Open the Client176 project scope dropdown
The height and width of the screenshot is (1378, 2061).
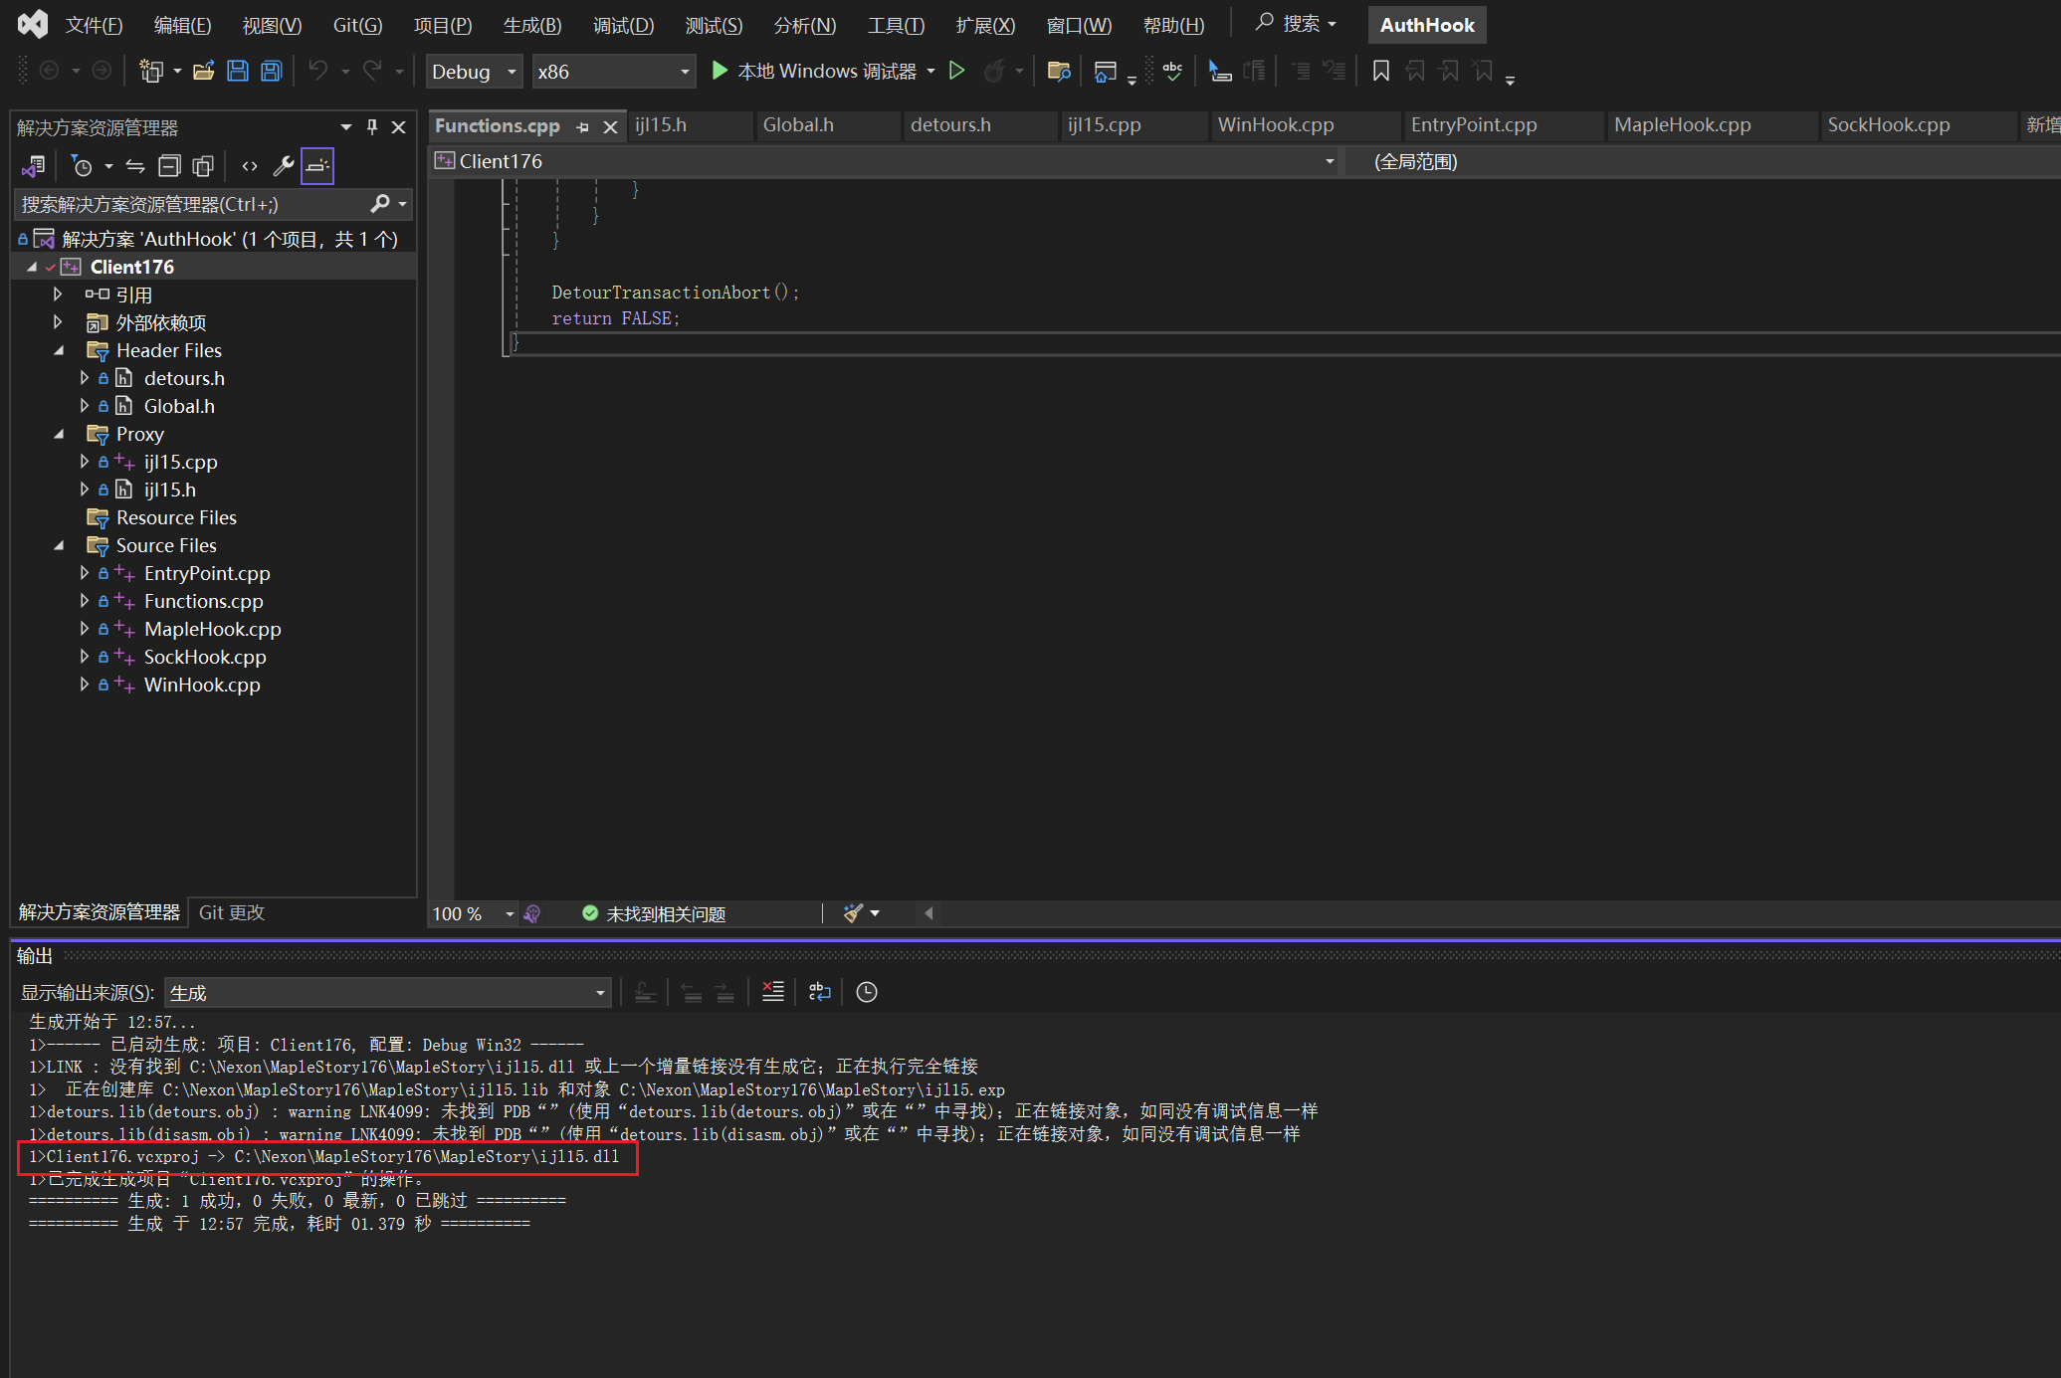[x=886, y=161]
